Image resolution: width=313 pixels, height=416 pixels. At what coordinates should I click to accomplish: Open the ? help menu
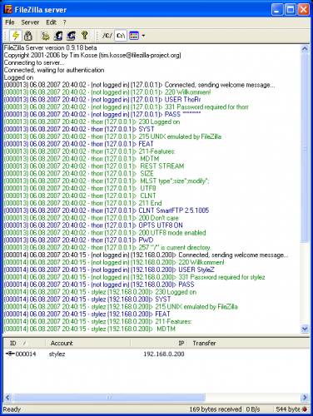coord(64,22)
